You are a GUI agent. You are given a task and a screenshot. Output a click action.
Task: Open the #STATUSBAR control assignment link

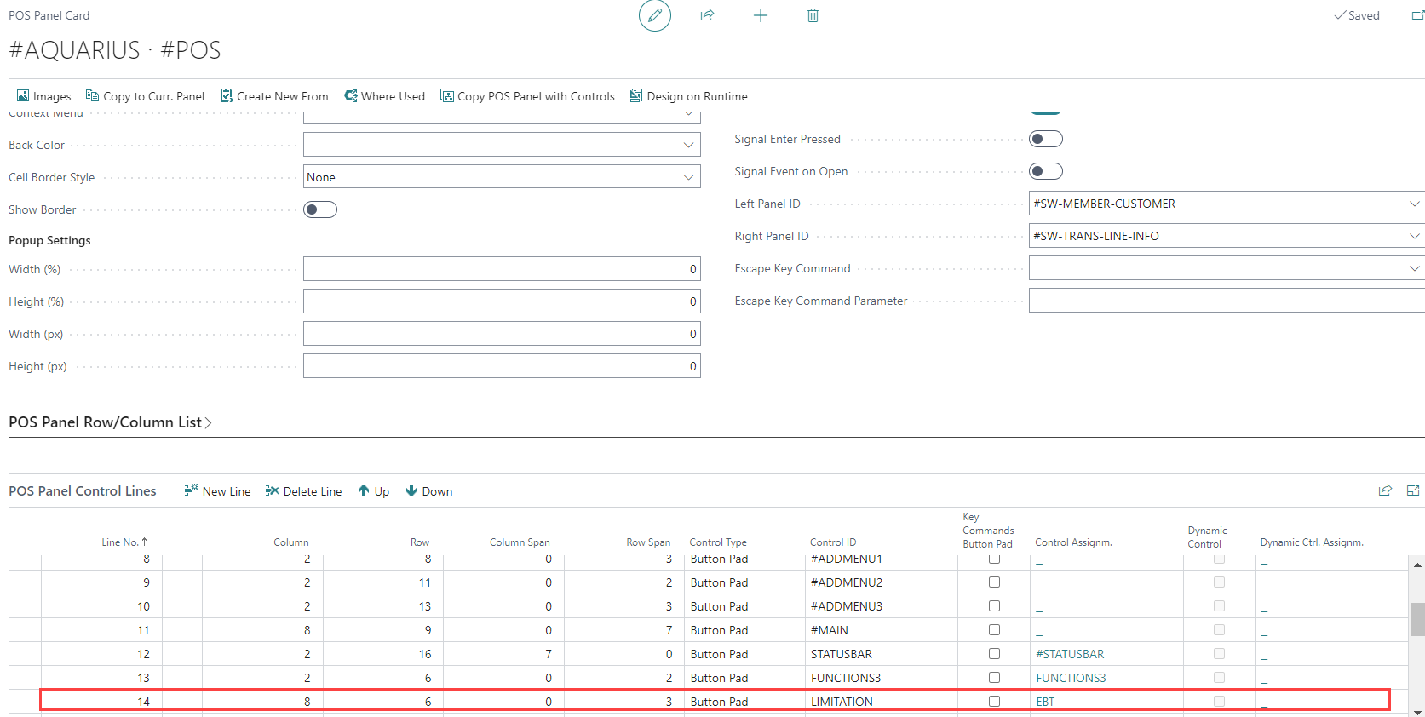[x=1070, y=654]
